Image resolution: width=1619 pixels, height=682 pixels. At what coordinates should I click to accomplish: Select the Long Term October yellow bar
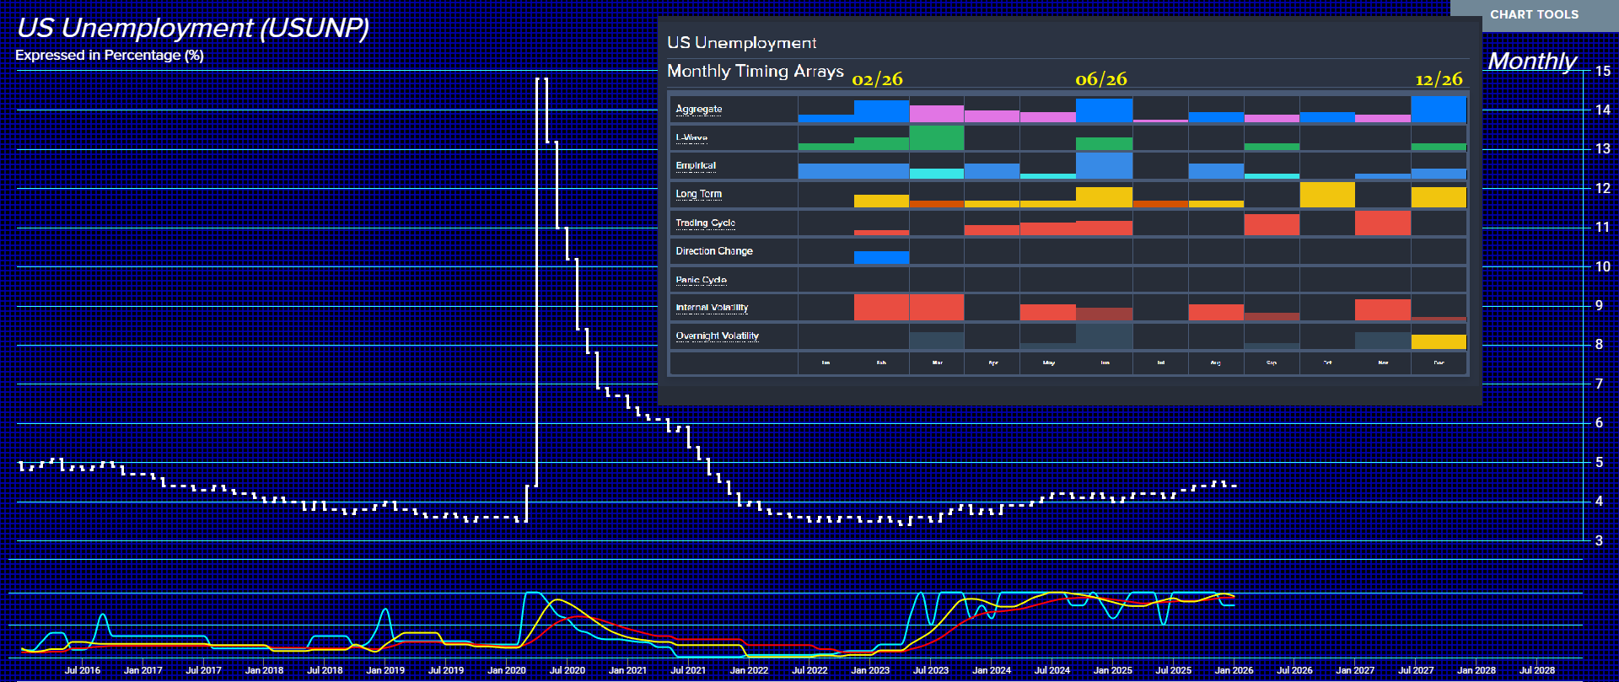tap(1327, 195)
